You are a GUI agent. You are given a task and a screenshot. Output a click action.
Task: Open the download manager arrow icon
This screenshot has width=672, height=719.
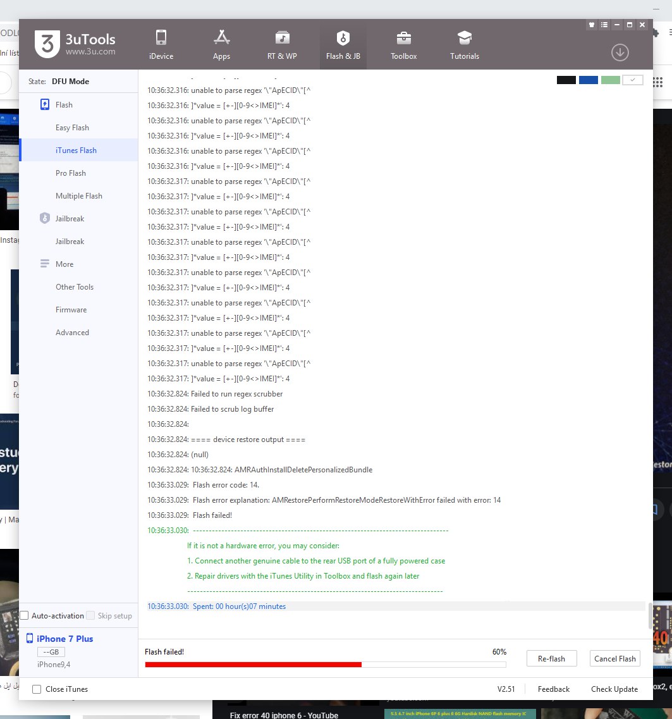pos(620,52)
